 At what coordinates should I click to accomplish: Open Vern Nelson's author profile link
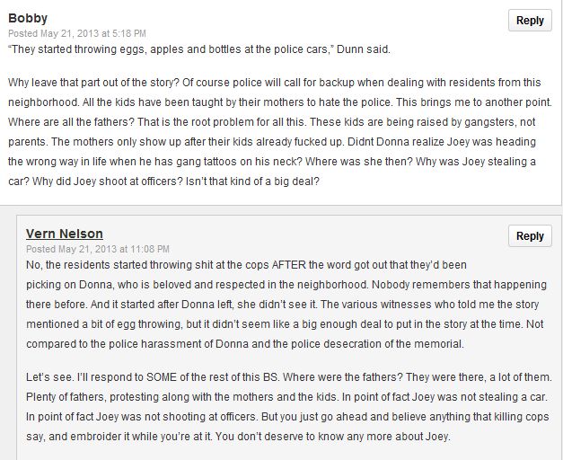[x=65, y=234]
